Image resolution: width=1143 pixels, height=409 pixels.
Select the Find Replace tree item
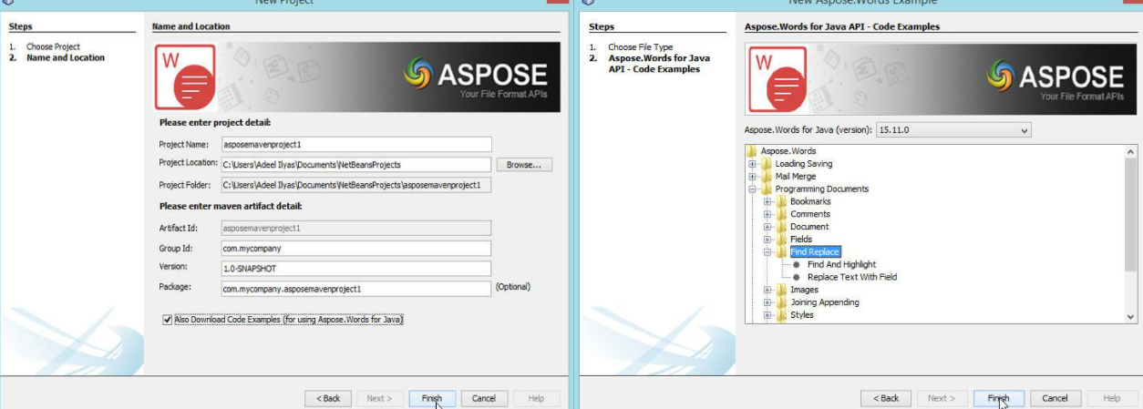[x=815, y=252]
